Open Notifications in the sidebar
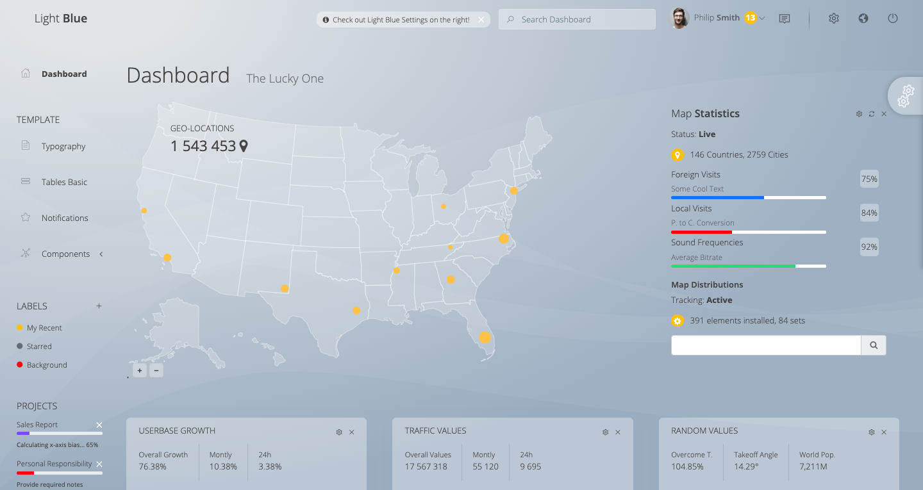The width and height of the screenshot is (923, 490). pos(65,218)
